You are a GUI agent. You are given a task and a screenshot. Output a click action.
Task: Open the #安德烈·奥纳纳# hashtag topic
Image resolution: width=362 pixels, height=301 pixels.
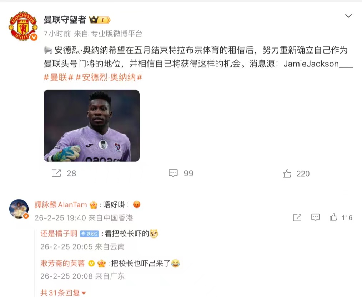109,77
